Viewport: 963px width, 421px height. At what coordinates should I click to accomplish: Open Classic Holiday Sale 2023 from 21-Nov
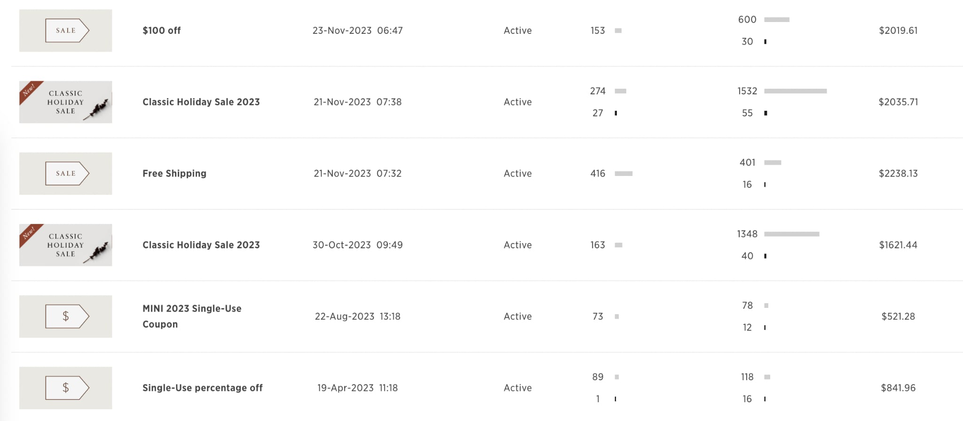click(x=201, y=102)
